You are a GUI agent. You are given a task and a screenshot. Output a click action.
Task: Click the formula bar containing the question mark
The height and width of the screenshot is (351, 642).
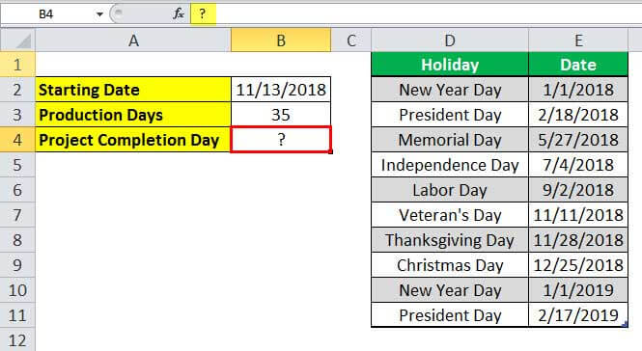click(x=416, y=13)
